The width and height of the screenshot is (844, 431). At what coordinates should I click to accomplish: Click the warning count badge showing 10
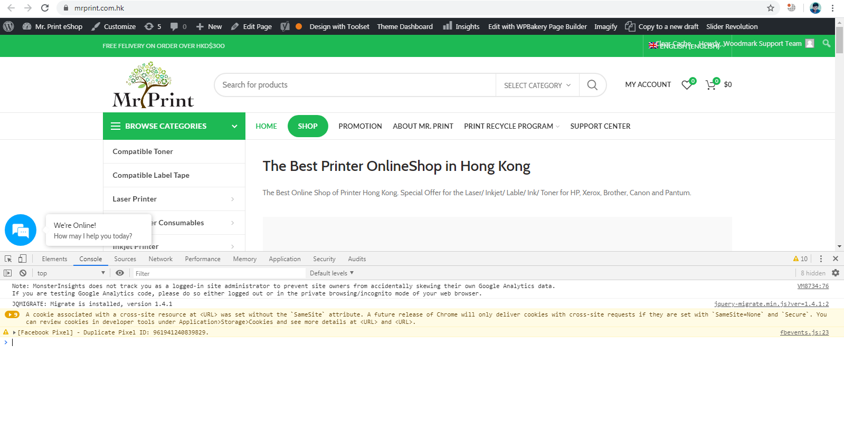(800, 258)
